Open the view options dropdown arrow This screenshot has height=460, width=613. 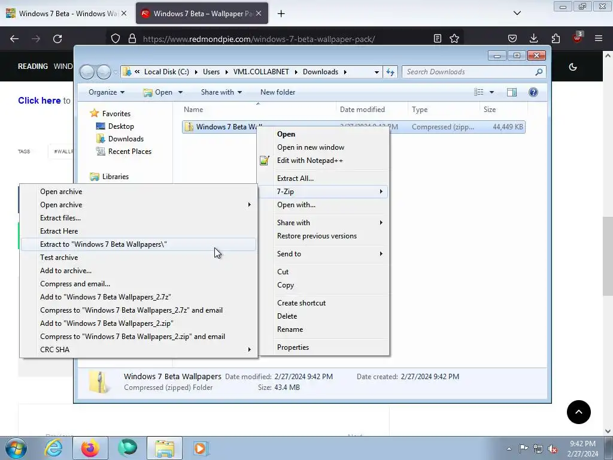pos(492,92)
